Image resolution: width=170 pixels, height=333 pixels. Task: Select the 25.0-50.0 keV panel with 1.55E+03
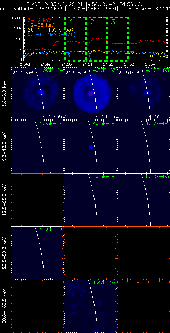click(x=37, y=253)
